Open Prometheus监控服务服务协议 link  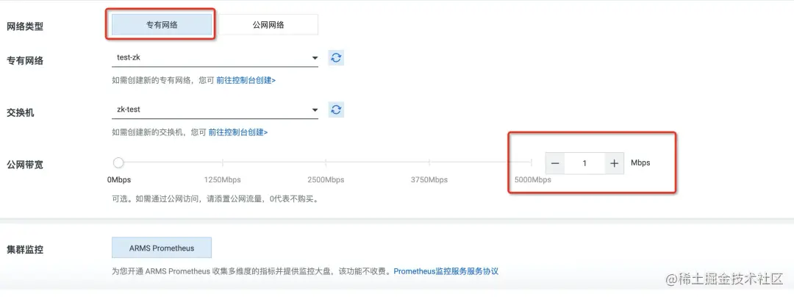coord(446,271)
